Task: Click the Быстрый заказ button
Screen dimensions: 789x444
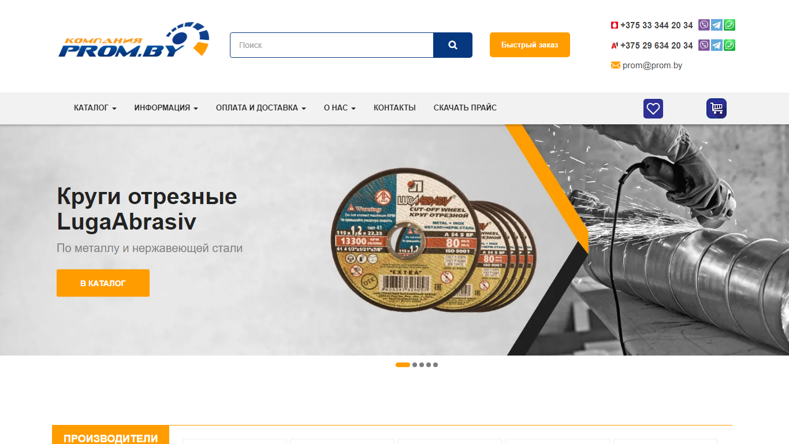Action: tap(530, 45)
